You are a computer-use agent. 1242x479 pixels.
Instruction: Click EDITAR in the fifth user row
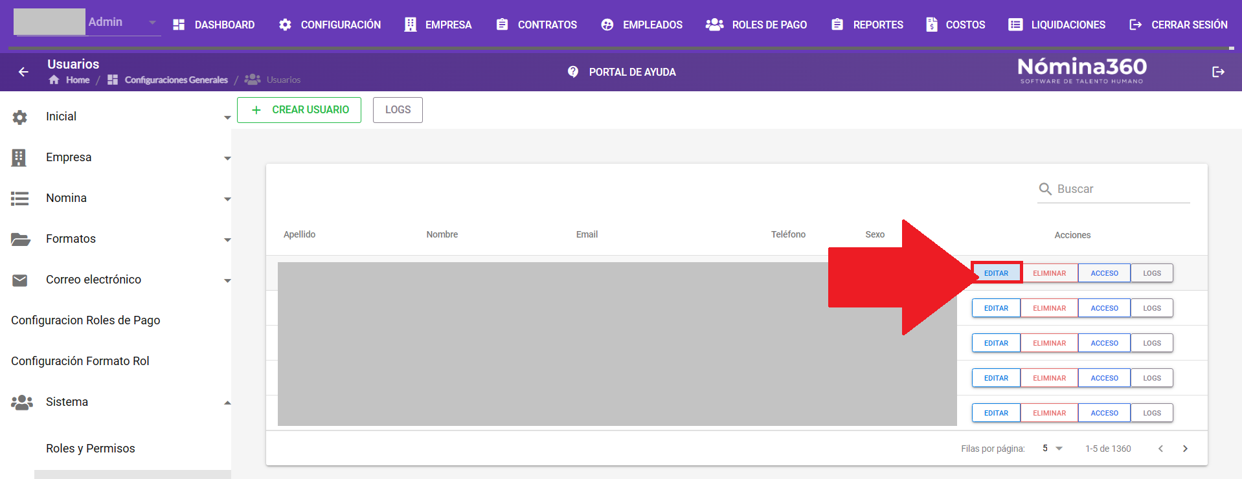pos(996,413)
